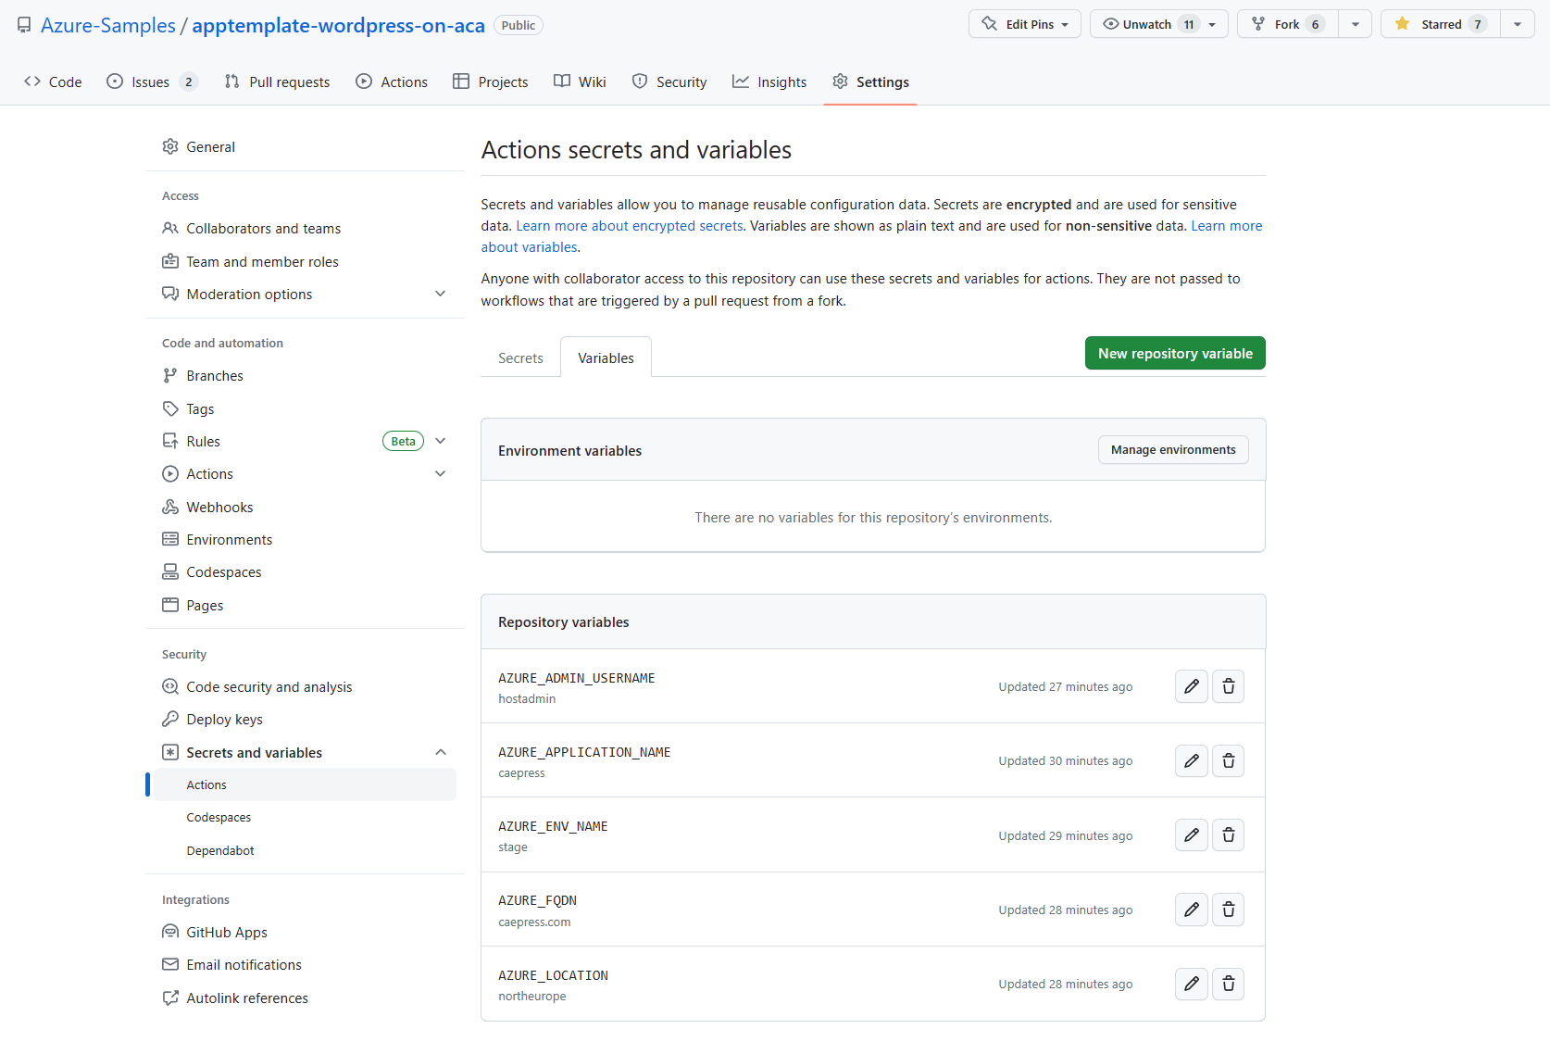
Task: Open the Edit Pins dropdown
Action: point(1024,24)
